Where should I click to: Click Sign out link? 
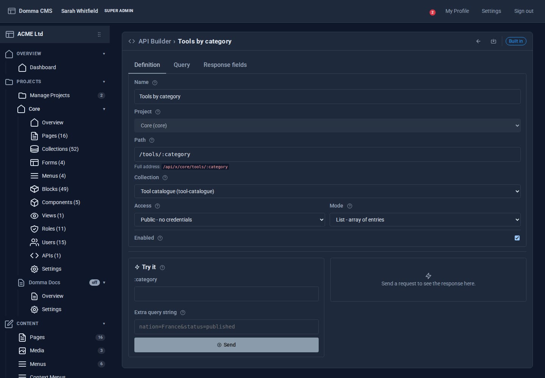coord(524,11)
